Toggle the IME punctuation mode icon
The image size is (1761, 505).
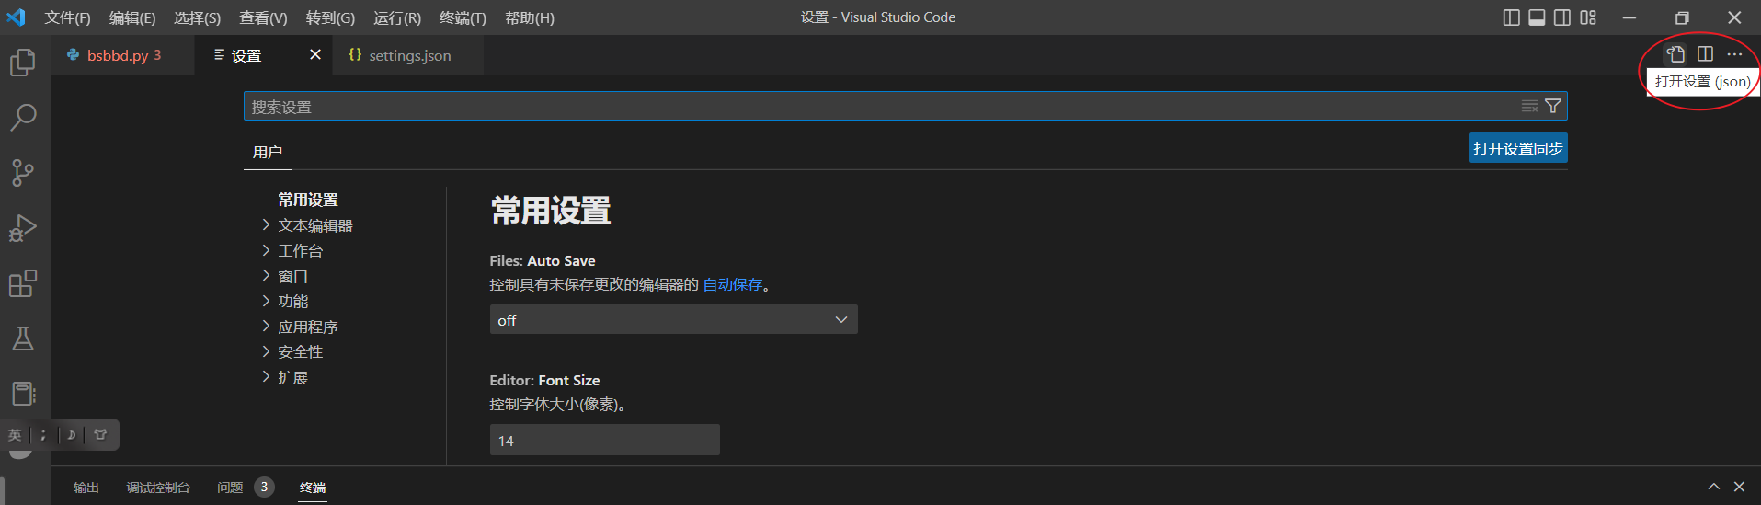[43, 435]
